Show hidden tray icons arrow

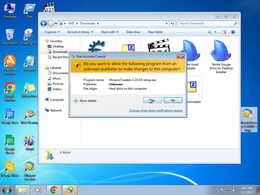[216, 190]
